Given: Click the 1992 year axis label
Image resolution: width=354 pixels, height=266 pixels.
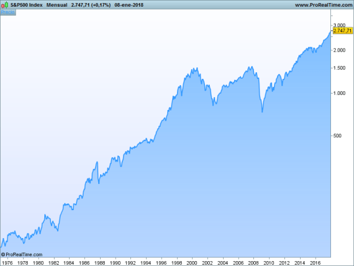Looking at the screenshot, I should [x=130, y=263].
